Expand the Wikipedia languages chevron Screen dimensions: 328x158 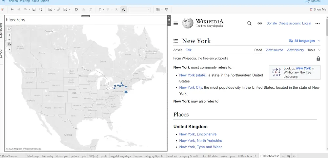(319, 41)
